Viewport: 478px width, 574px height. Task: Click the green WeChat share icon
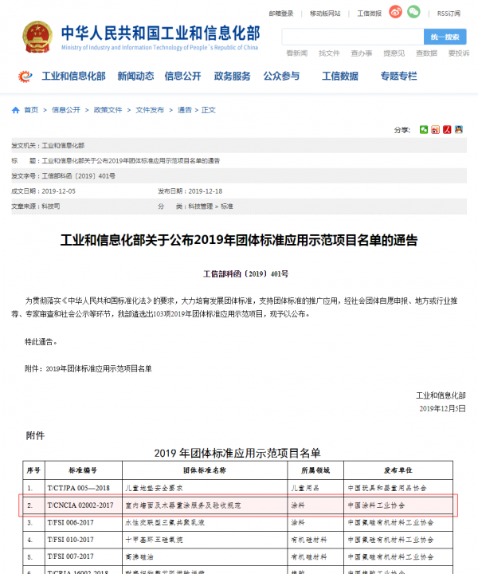point(424,129)
